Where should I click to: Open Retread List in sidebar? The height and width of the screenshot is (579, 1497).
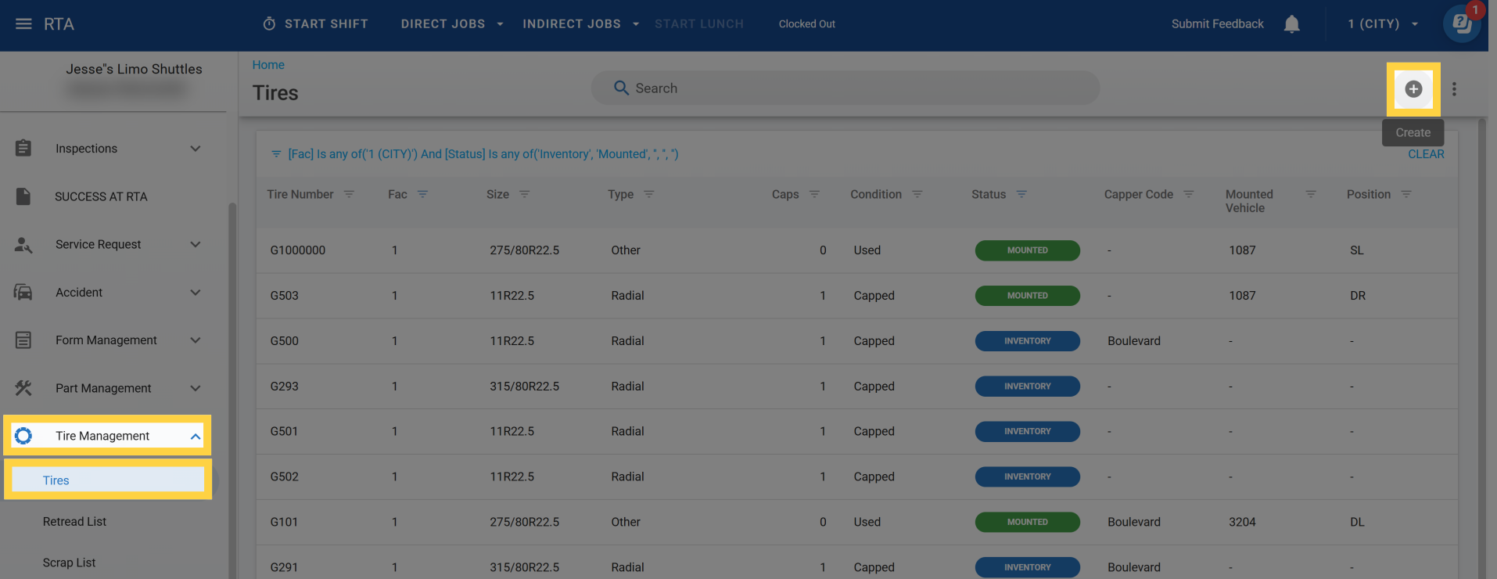[74, 522]
